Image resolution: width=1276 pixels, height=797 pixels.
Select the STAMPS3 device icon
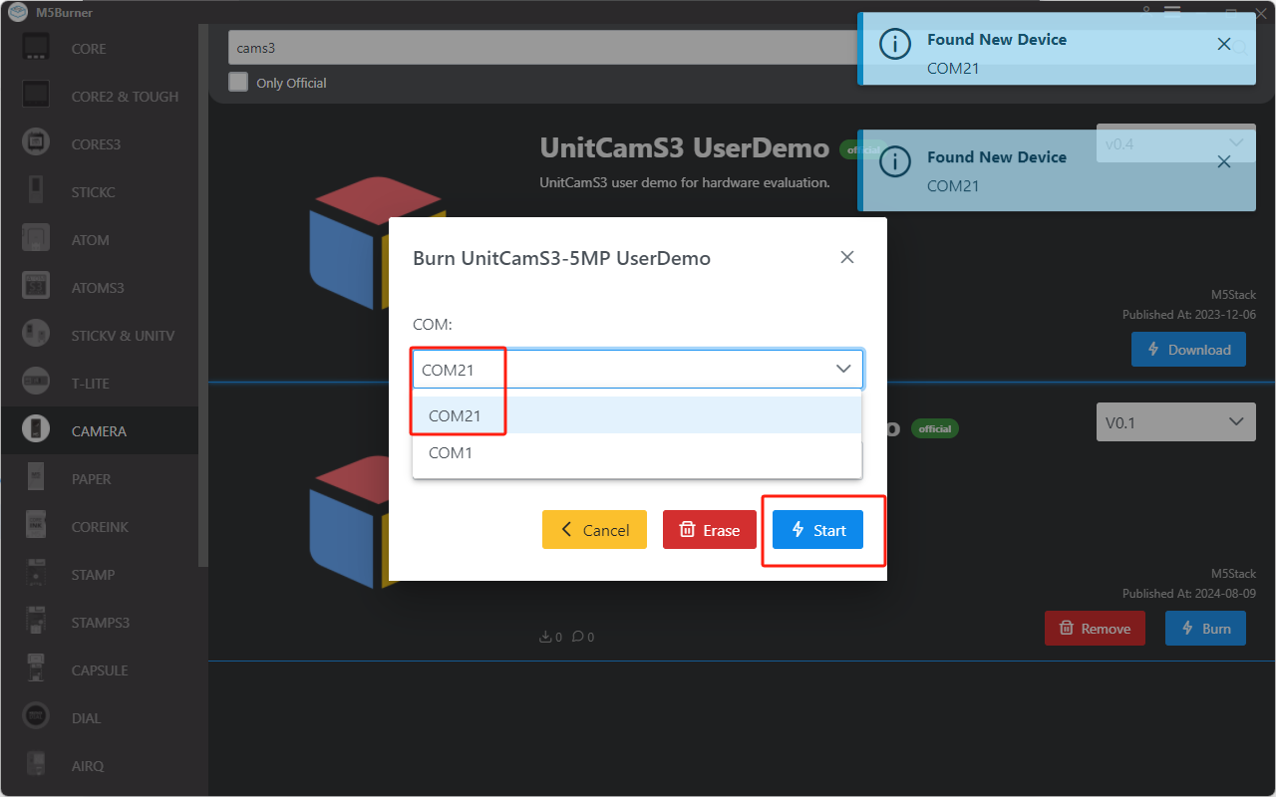point(36,622)
